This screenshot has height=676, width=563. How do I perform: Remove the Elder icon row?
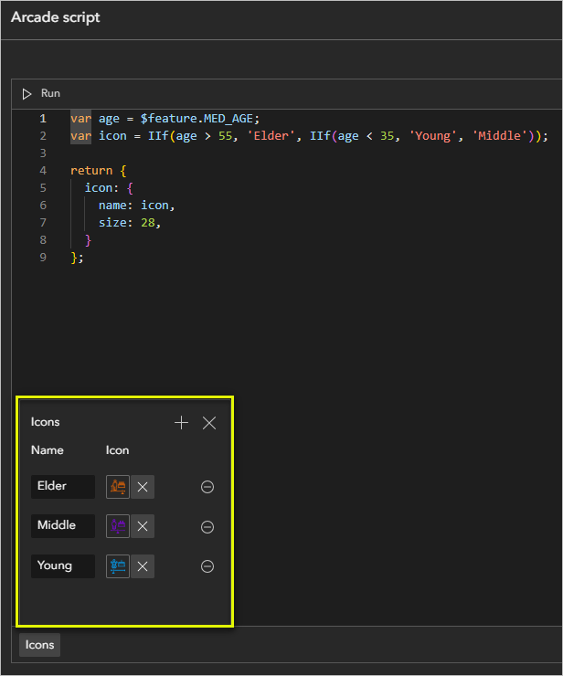coord(207,487)
